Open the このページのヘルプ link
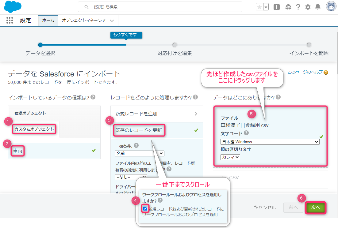Screen dimensions: 338x228 tap(305, 72)
